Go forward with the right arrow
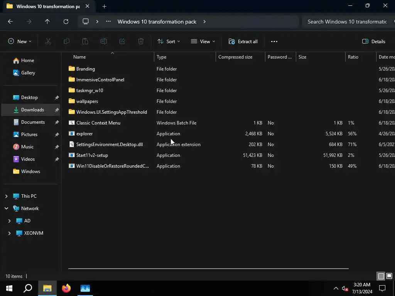The image size is (395, 296). click(29, 22)
